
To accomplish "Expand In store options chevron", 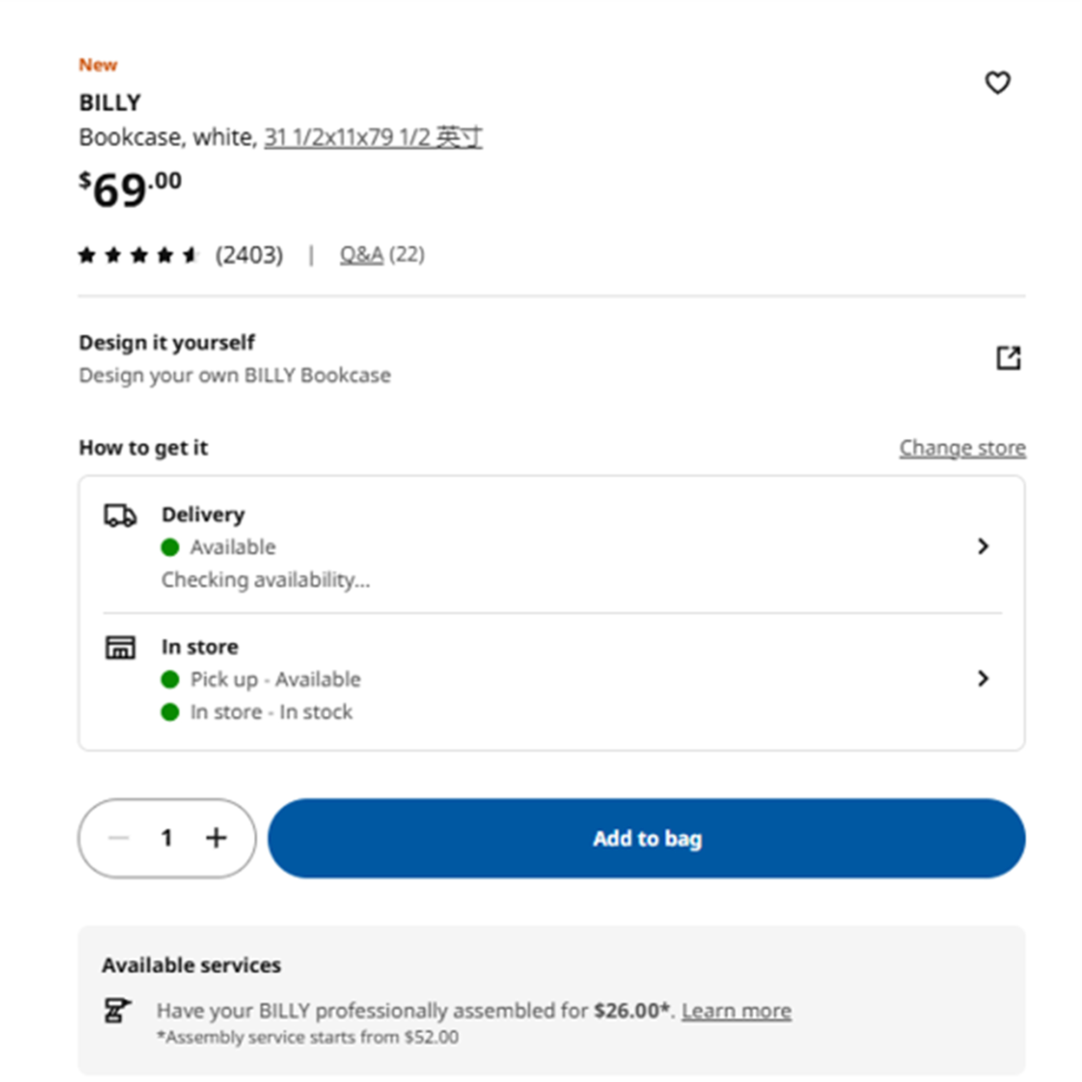I will 983,678.
